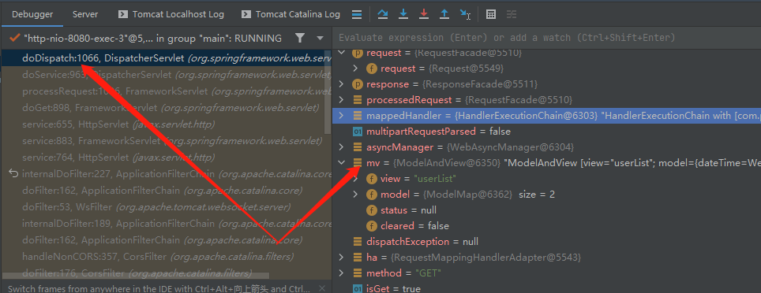Expand the model ModelMap@6362 field
This screenshot has height=293, width=761.
tap(356, 195)
